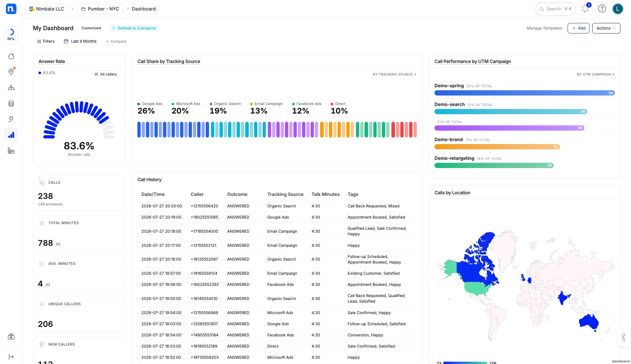The width and height of the screenshot is (631, 364).
Task: Open the video tutorials sidebar icon
Action: click(11, 337)
